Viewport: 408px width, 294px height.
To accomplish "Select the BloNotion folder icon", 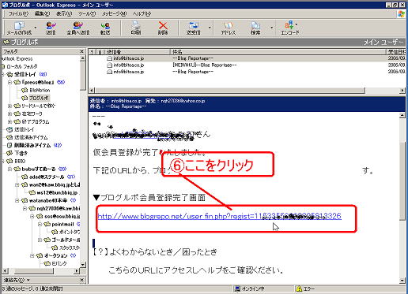I will click(25, 90).
